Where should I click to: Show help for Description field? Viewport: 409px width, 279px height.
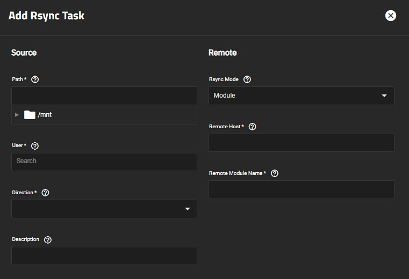click(48, 240)
